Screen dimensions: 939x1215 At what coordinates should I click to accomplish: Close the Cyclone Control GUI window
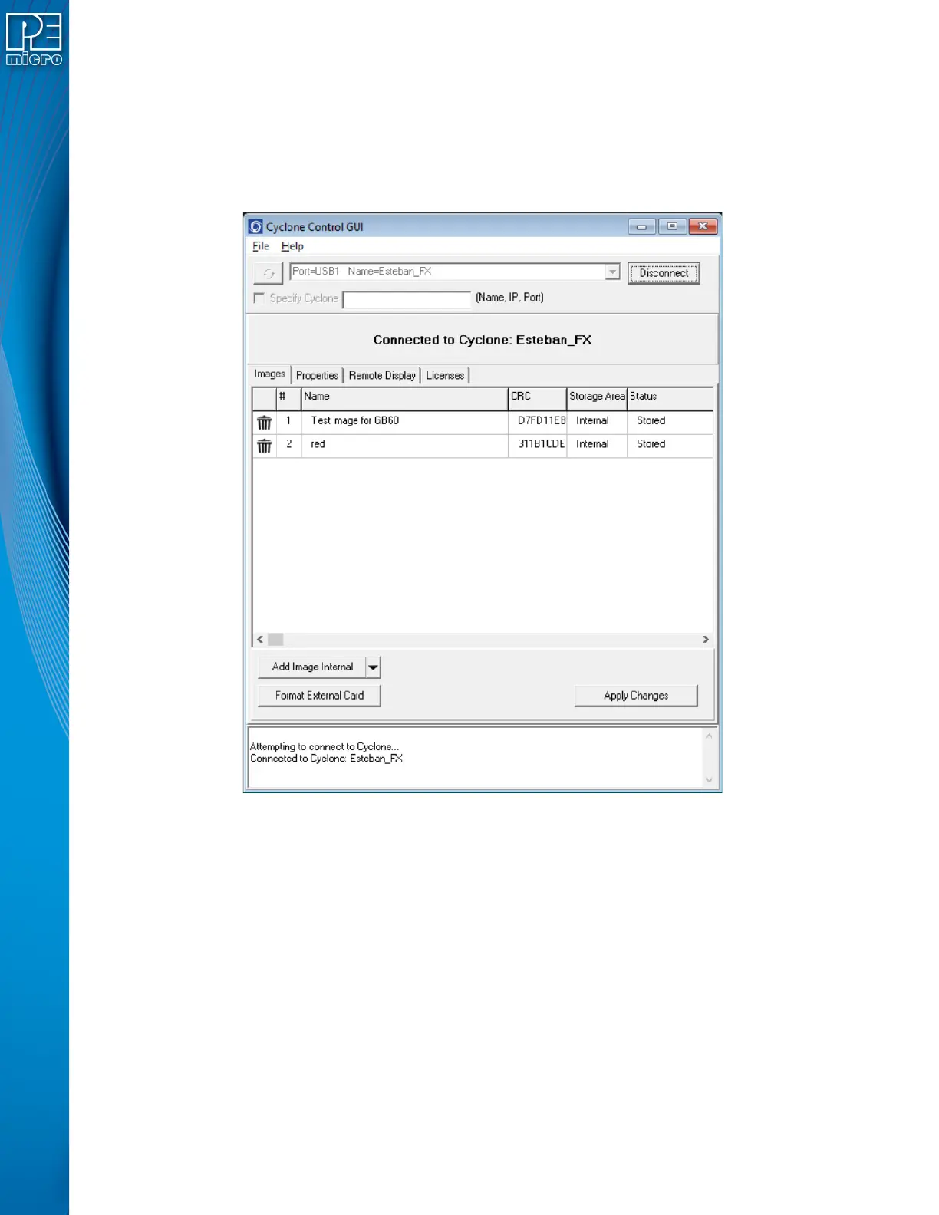click(x=703, y=226)
